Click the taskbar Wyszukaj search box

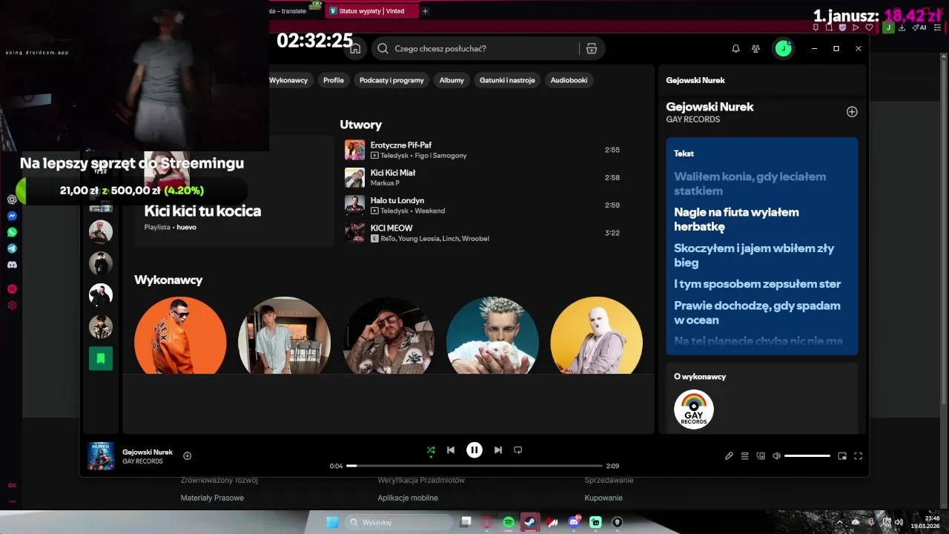coord(399,522)
